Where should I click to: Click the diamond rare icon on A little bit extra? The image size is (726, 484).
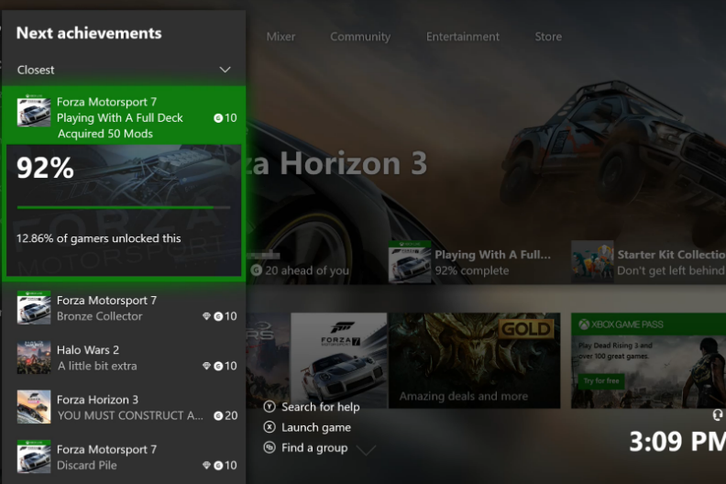[x=206, y=366]
